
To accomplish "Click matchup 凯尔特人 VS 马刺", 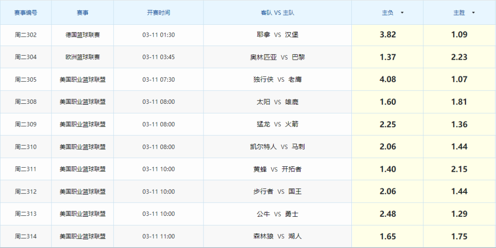I will [277, 147].
